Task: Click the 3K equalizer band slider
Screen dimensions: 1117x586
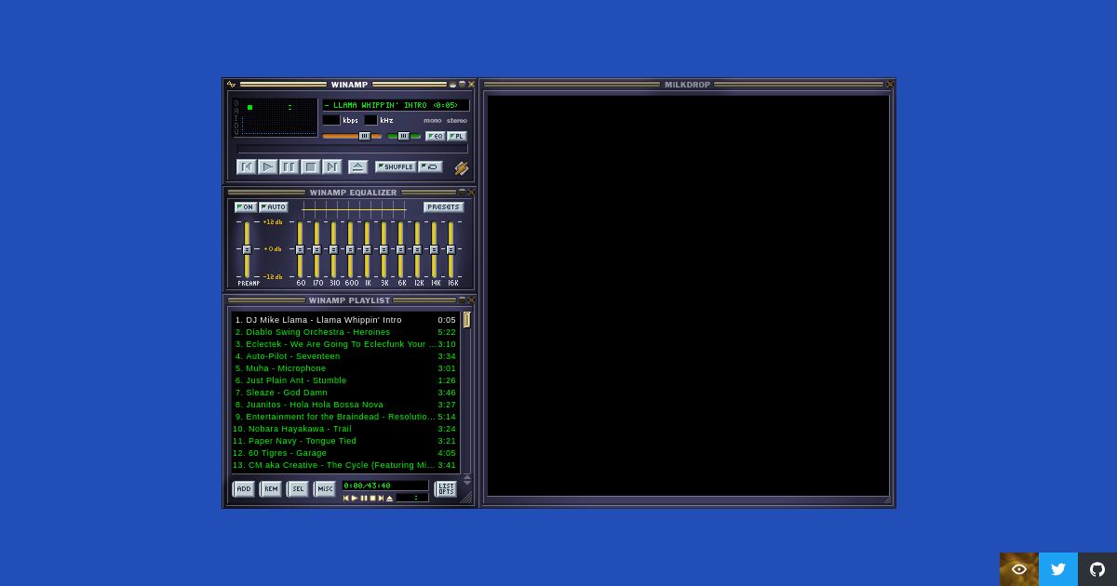Action: click(384, 249)
